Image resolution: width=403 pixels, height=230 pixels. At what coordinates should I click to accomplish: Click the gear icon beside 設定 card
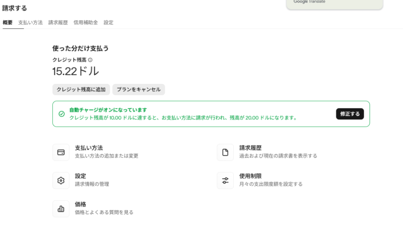click(x=61, y=180)
